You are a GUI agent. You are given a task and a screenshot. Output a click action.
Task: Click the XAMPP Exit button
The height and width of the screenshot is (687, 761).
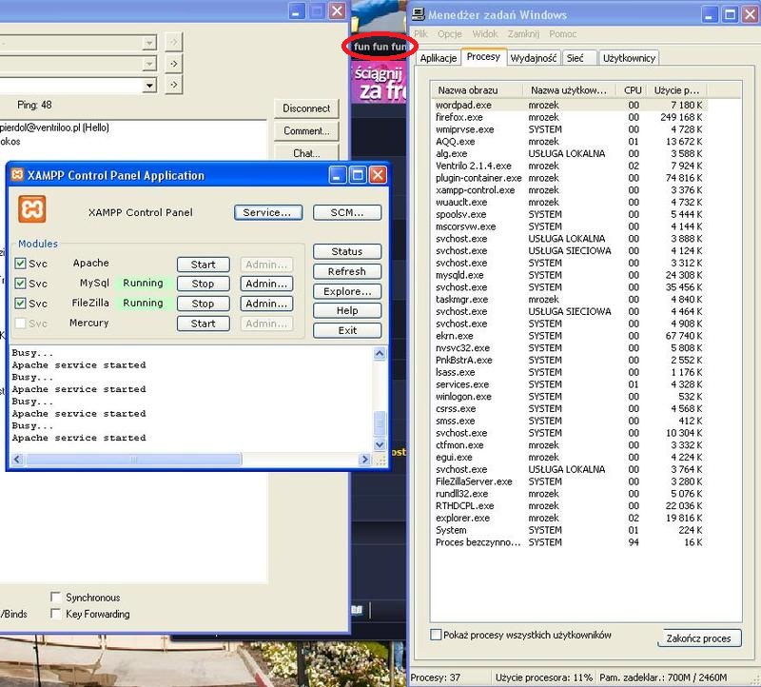(x=347, y=330)
